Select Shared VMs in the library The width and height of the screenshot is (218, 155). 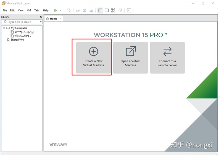click(x=16, y=40)
